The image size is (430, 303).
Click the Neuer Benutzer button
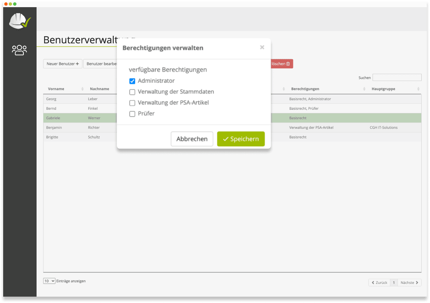point(63,64)
